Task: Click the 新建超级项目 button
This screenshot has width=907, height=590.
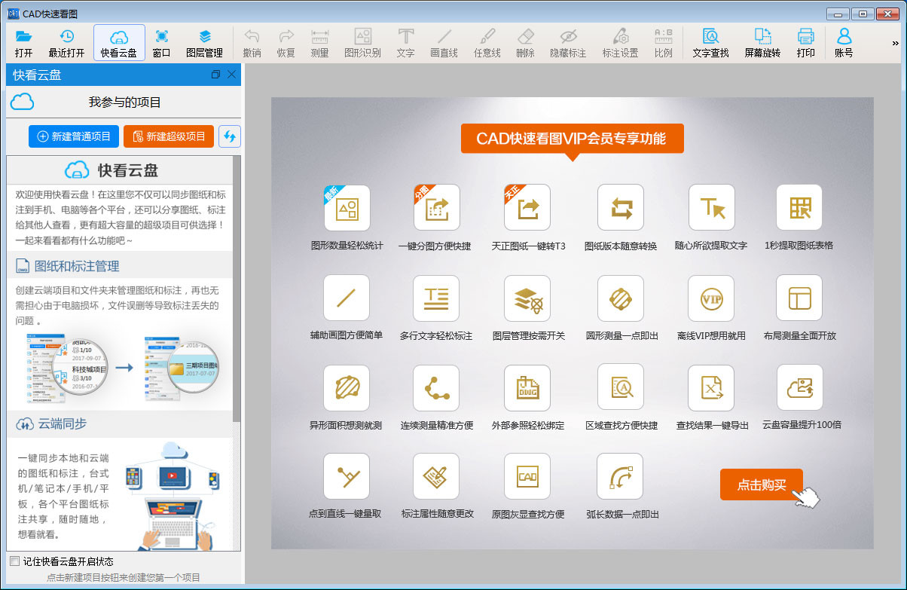Action: (169, 136)
